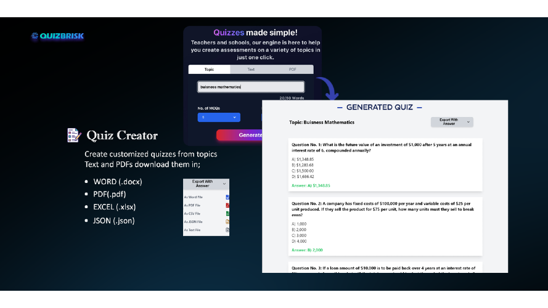This screenshot has height=308, width=548.
Task: Click the Quiz Creator title
Action: [x=122, y=136]
